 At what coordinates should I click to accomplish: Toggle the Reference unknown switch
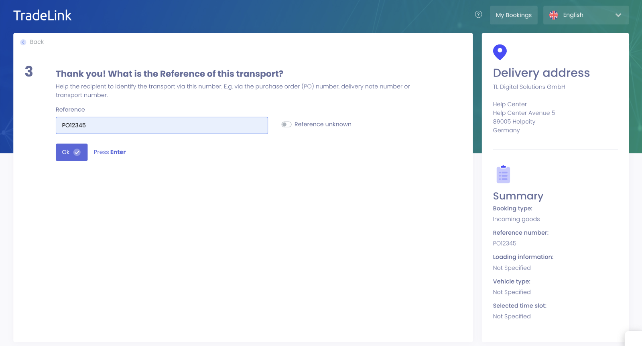(x=286, y=125)
